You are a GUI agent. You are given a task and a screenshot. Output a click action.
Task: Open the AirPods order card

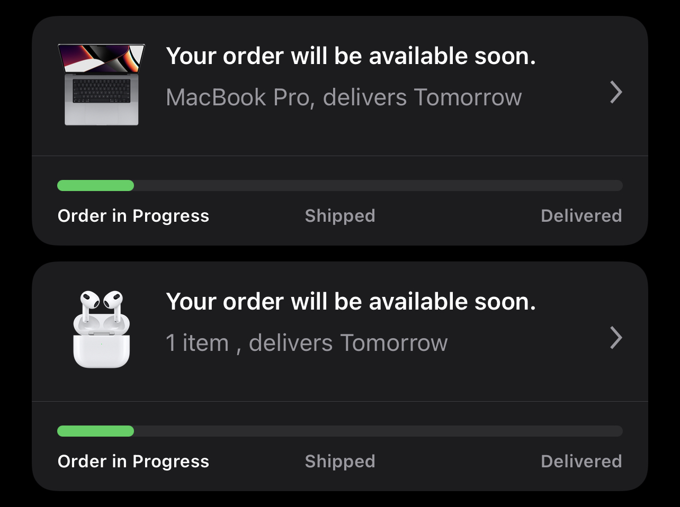[340, 376]
